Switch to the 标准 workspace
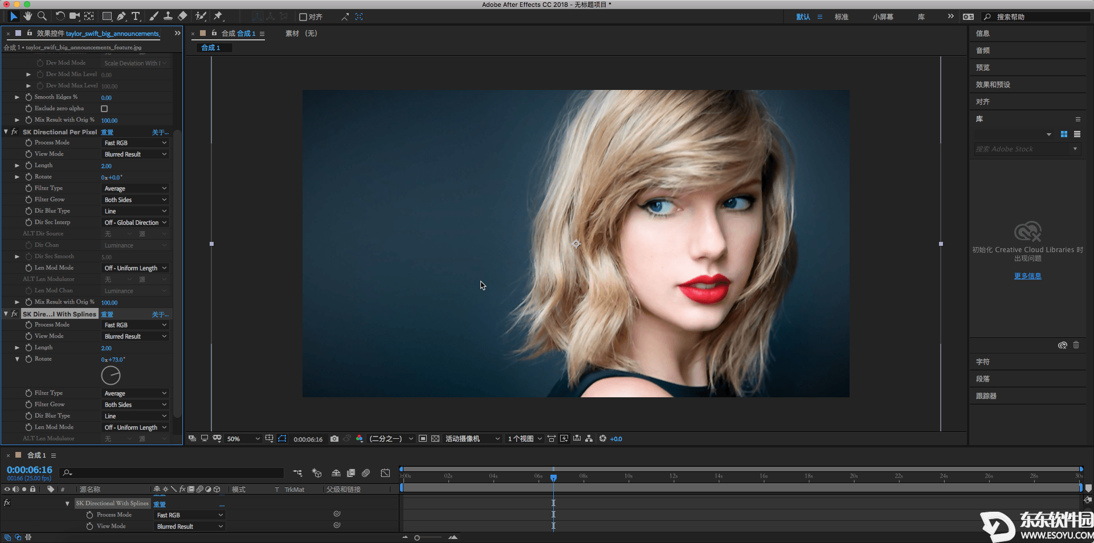The image size is (1094, 543). click(841, 17)
